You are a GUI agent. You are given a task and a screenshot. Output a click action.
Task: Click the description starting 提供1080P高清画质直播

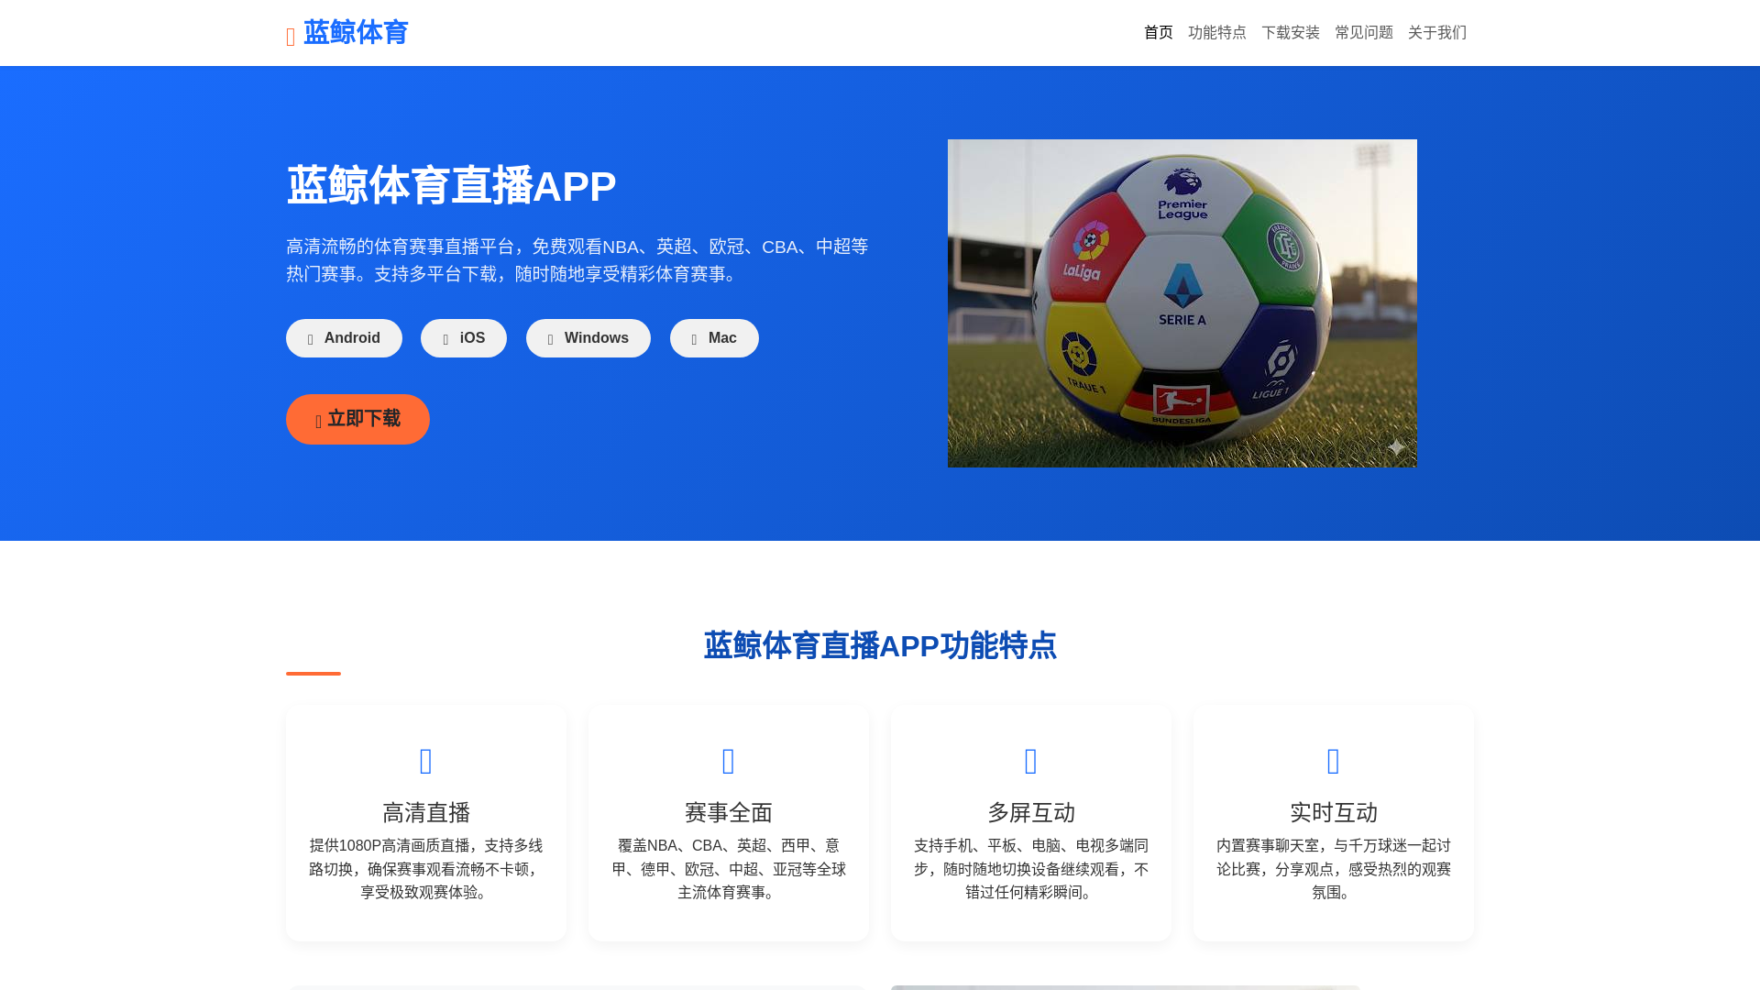(426, 869)
